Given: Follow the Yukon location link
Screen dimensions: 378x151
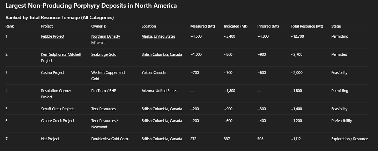Looking at the screenshot, I should pos(147,73).
